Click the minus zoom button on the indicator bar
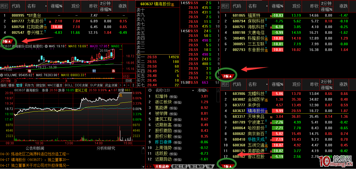 (129, 85)
